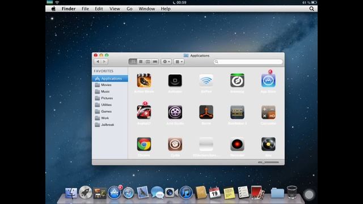Open the purple film reel studio app

pos(175,112)
